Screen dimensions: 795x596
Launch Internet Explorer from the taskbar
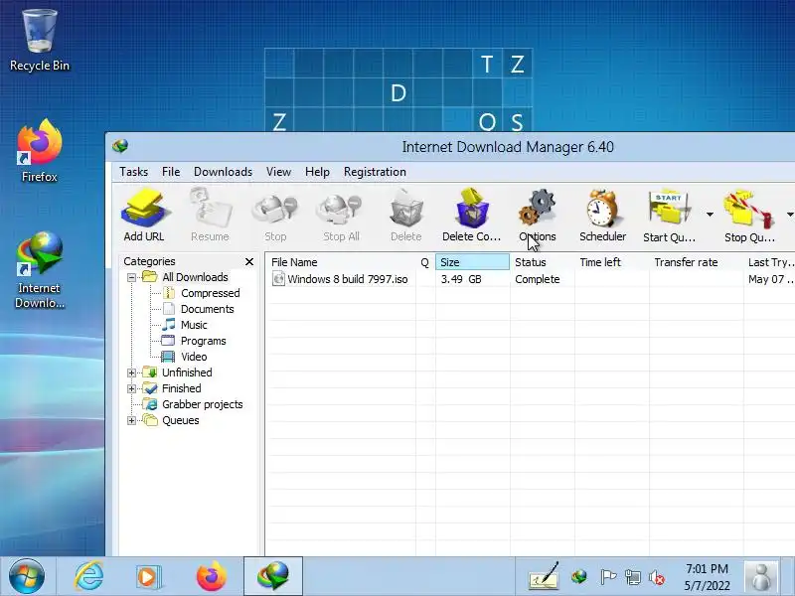89,576
